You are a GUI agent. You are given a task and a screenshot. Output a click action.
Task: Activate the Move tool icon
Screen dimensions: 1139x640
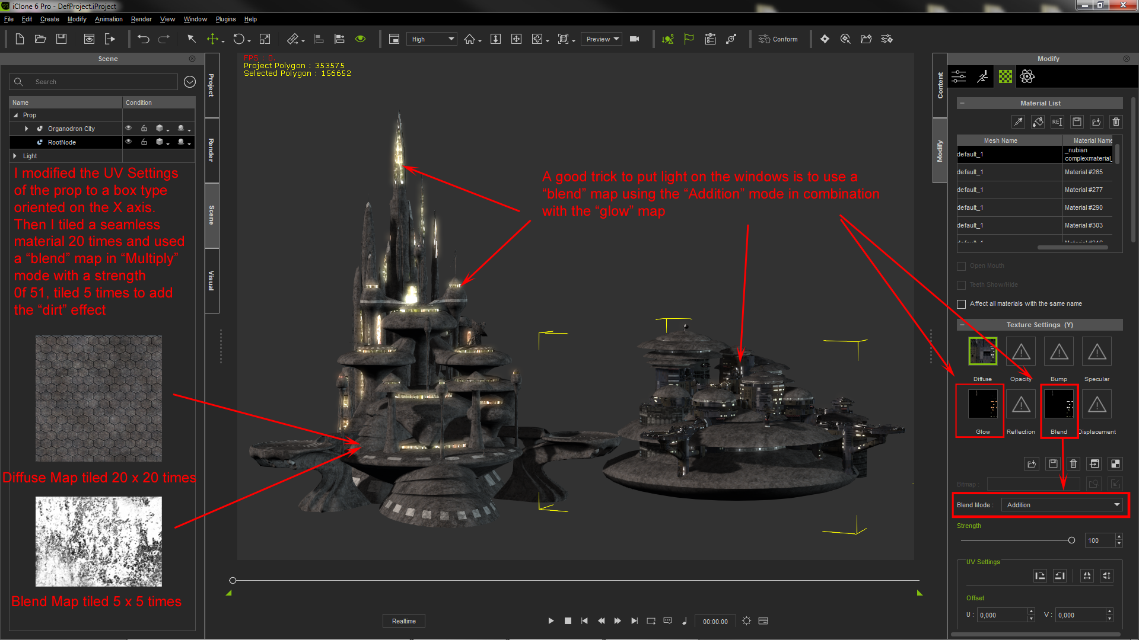(x=212, y=39)
